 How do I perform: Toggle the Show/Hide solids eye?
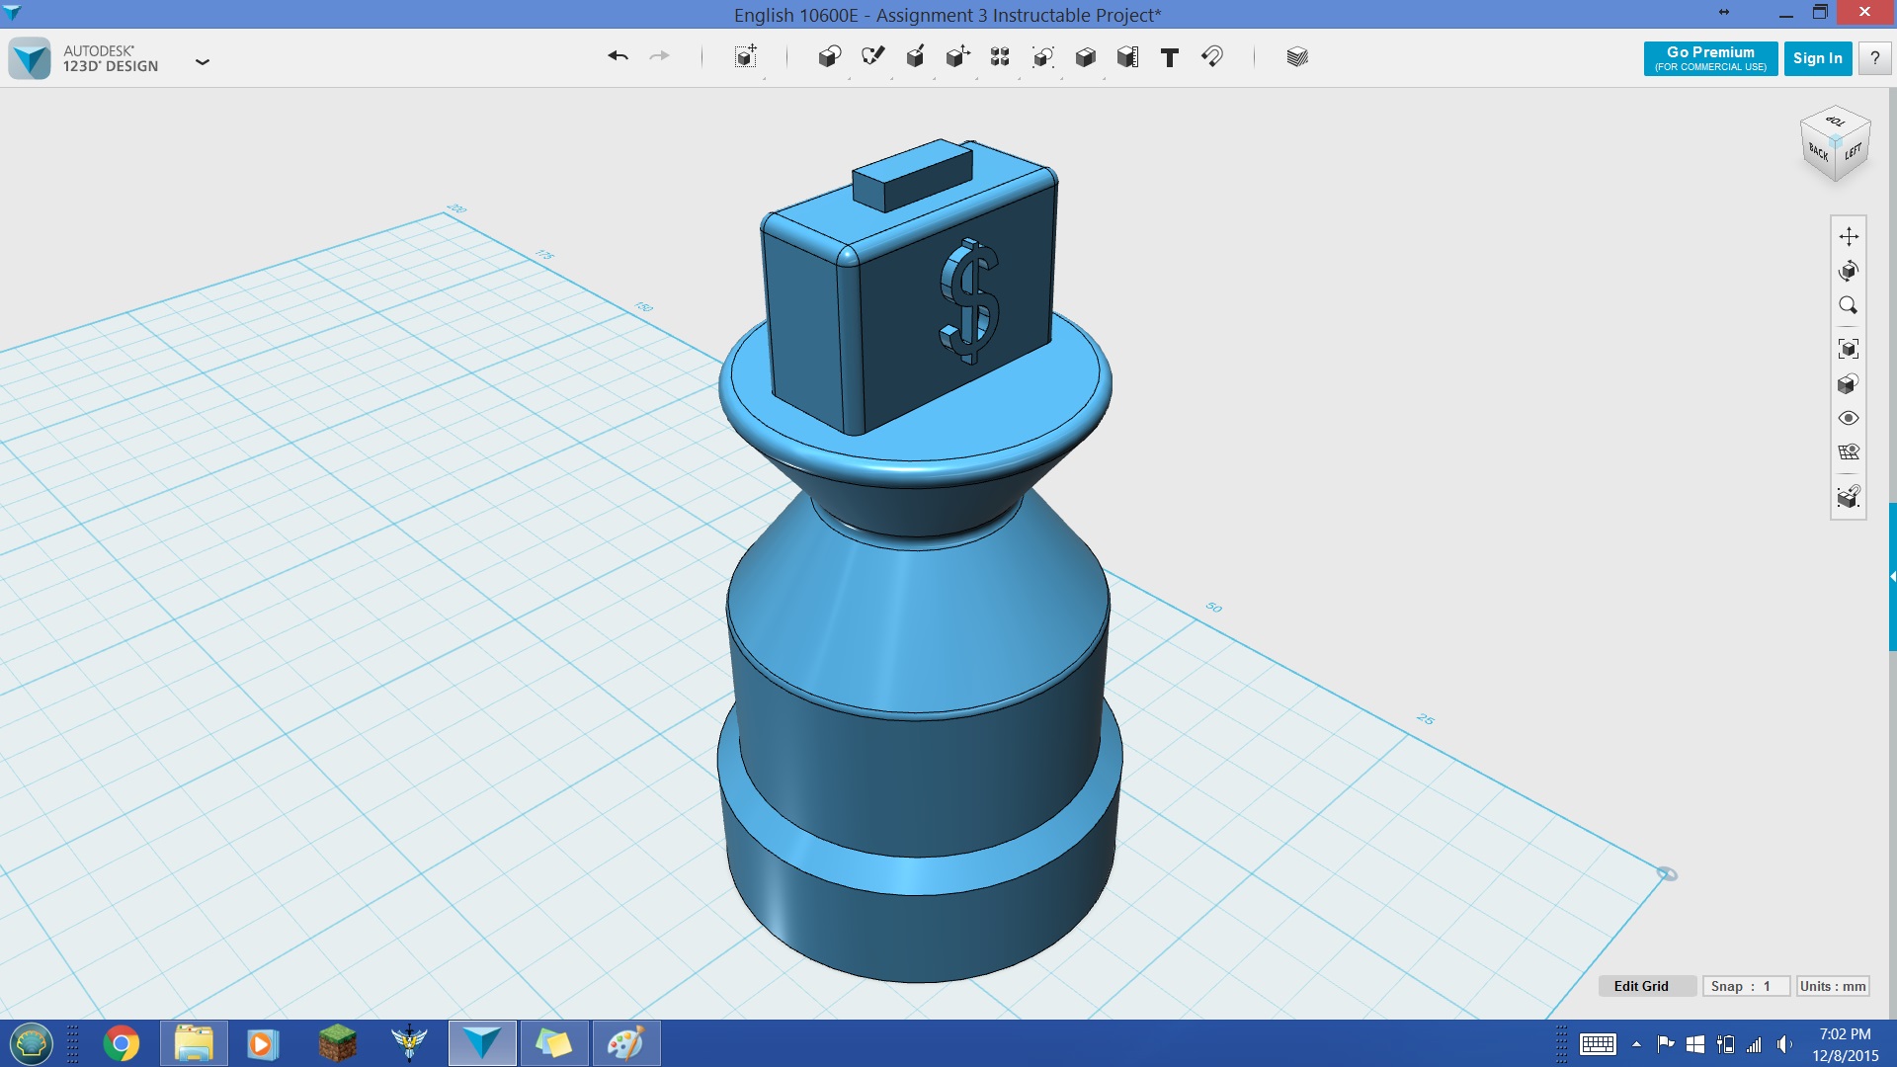(1849, 418)
